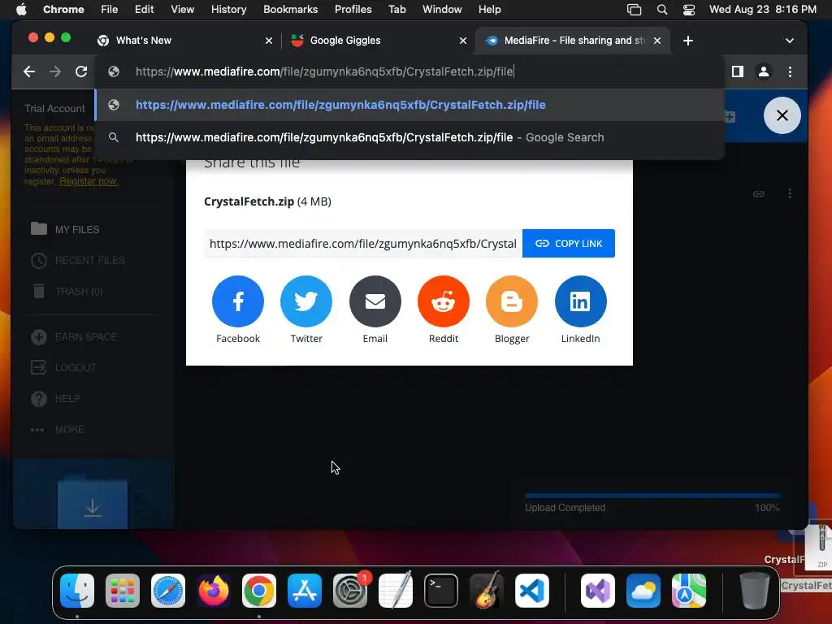This screenshot has width=832, height=624.
Task: Open the History menu
Action: point(228,10)
